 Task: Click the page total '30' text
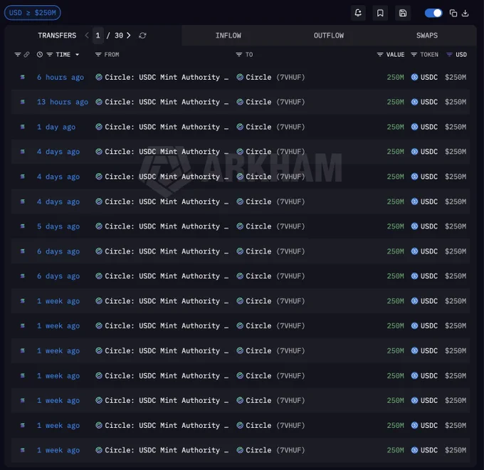[119, 36]
